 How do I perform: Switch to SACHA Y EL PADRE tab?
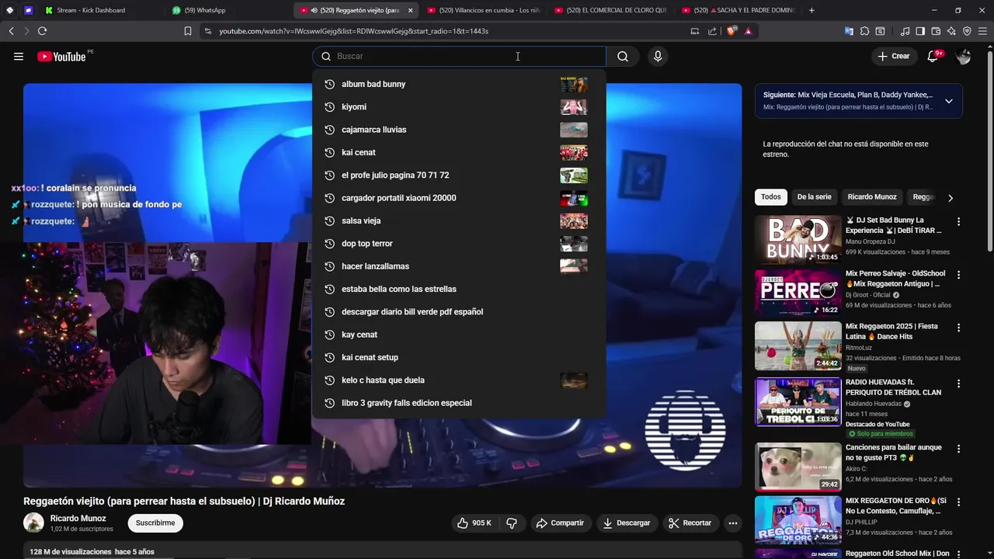coord(739,10)
